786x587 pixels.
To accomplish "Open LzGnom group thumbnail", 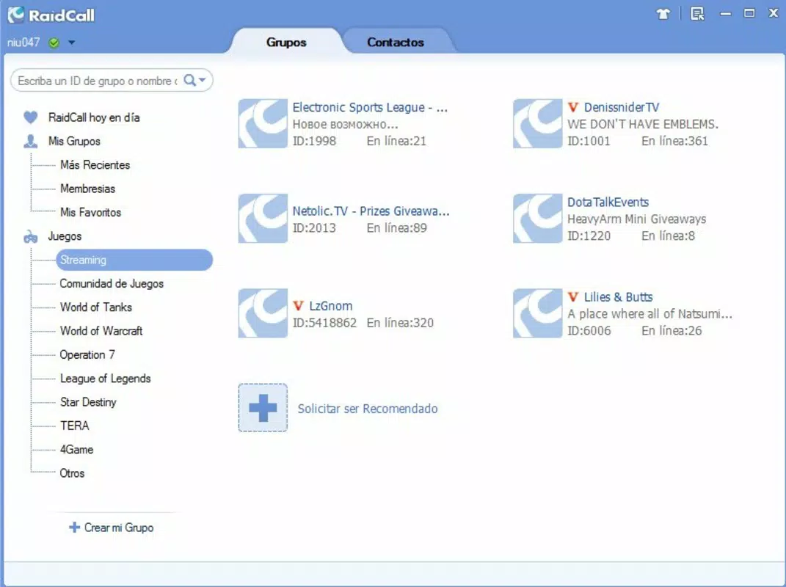I will 263,313.
